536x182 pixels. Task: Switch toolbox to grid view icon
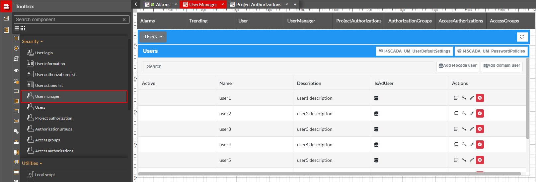[x=23, y=28]
